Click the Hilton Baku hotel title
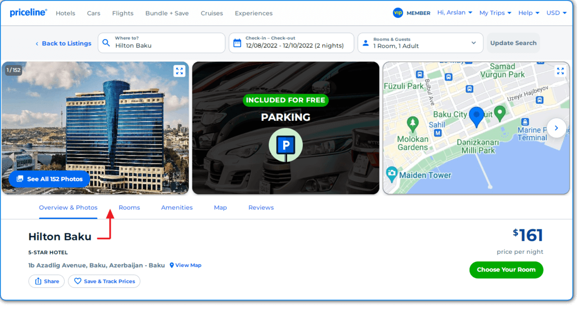The image size is (579, 314). (x=60, y=236)
